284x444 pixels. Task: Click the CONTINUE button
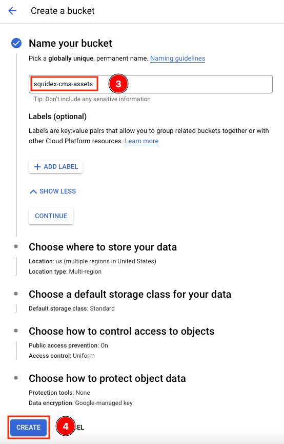click(51, 216)
